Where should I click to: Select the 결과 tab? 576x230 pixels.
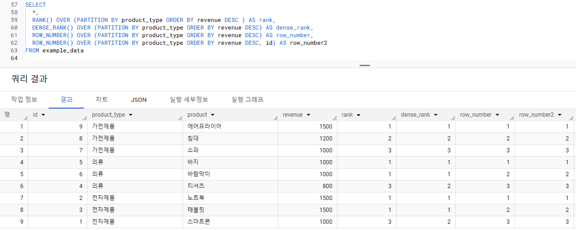(x=66, y=100)
